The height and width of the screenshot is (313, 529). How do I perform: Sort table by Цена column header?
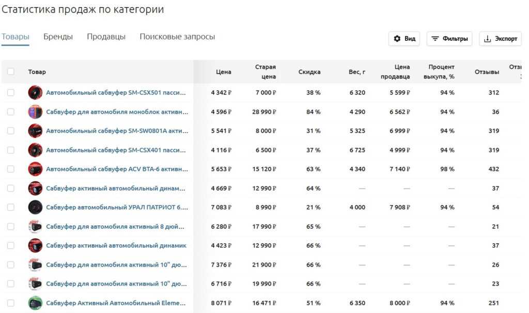pyautogui.click(x=223, y=72)
